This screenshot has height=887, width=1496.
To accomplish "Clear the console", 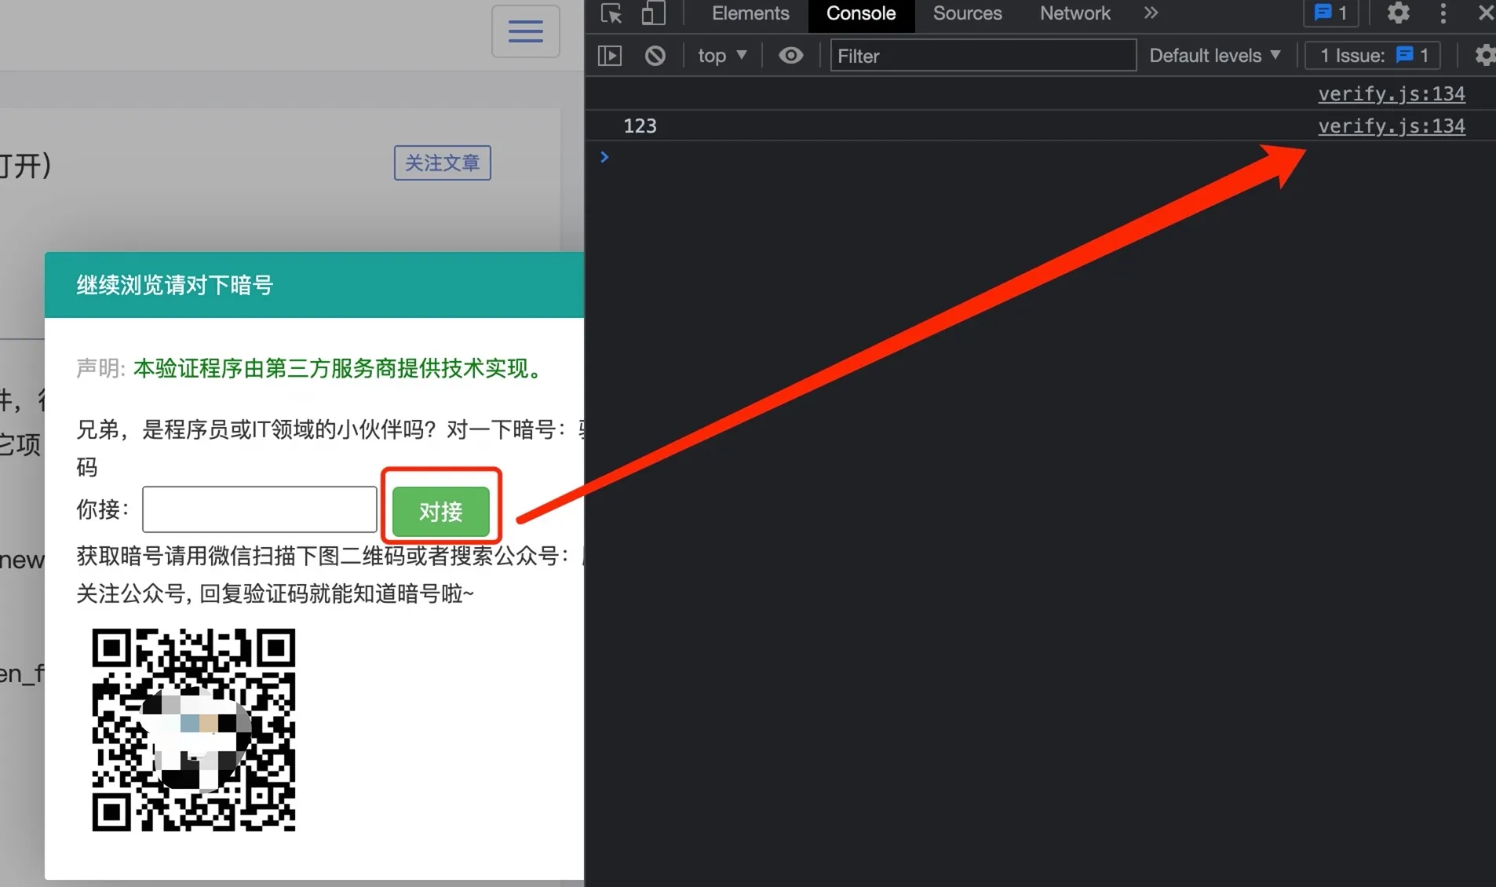I will tap(655, 56).
